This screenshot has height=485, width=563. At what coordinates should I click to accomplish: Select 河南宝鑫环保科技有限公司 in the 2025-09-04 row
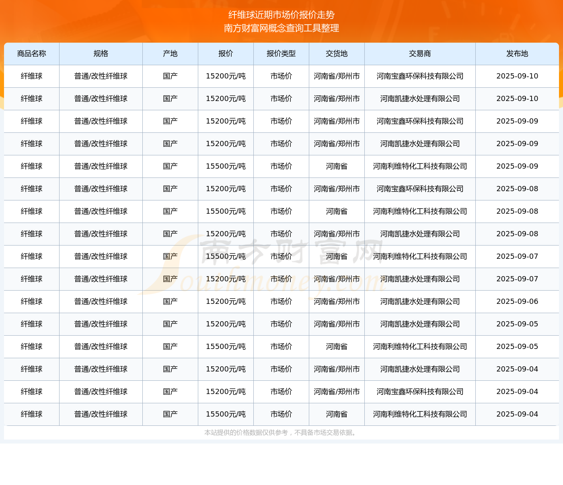click(x=420, y=392)
